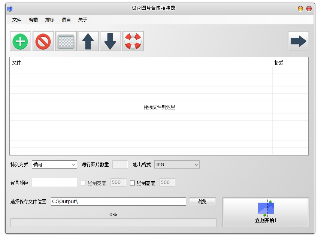Click the 格式 column header
The height and width of the screenshot is (239, 321).
click(x=279, y=63)
